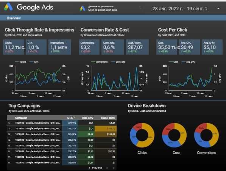
Task: Click the Google Ads logo icon
Action: [8, 7]
